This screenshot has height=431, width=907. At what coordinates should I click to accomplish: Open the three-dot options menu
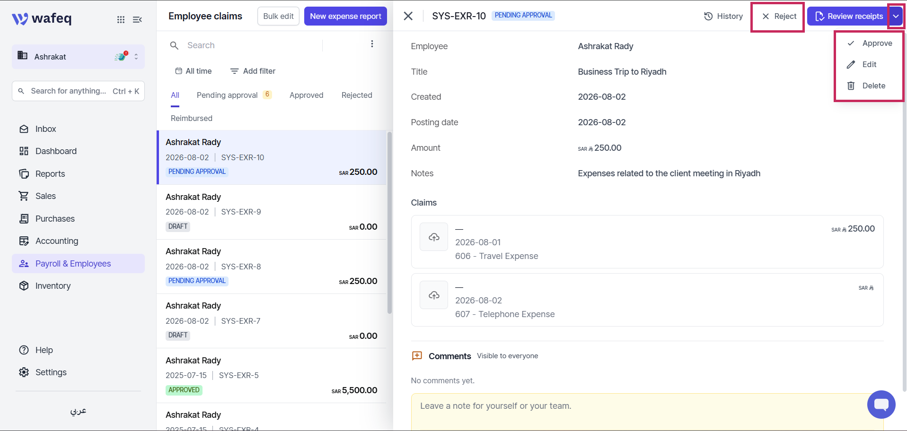372,44
